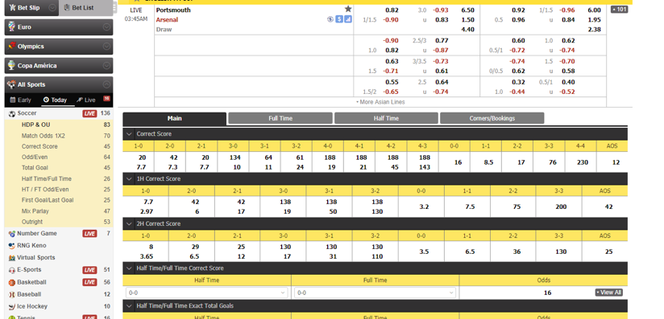The width and height of the screenshot is (664, 319).
Task: Open the Full Time score dropdown
Action: click(x=375, y=292)
